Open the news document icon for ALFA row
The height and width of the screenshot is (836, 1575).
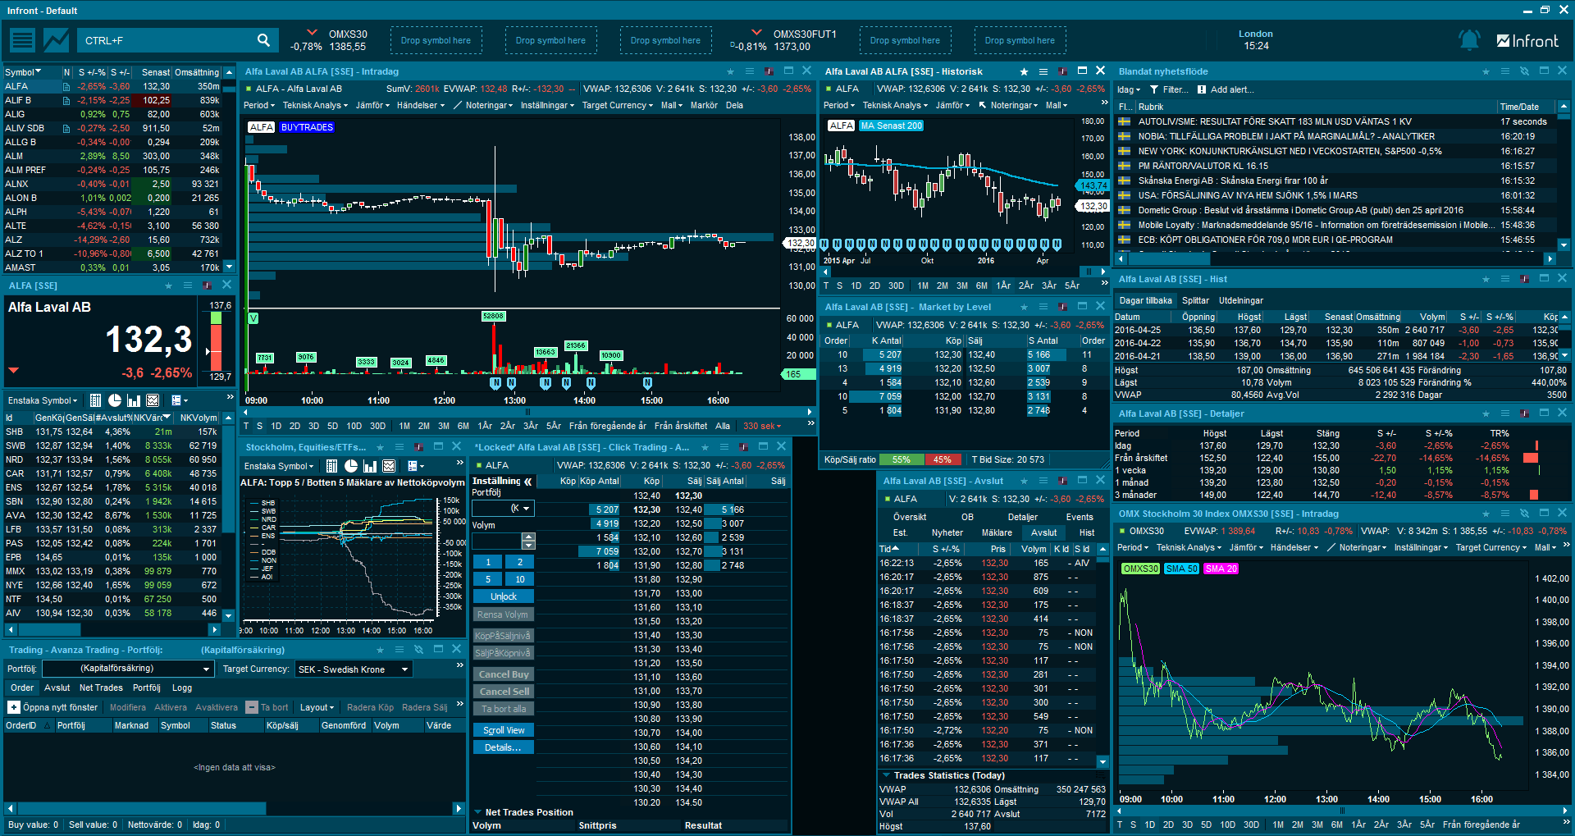pos(66,86)
